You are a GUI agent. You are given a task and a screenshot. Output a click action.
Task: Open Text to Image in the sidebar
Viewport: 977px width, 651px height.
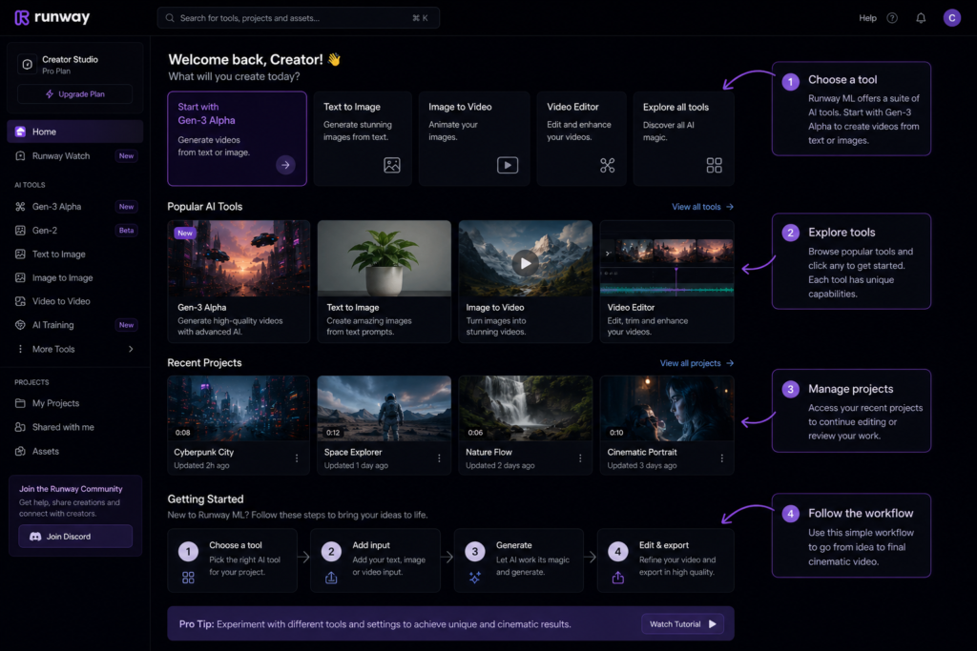74,254
